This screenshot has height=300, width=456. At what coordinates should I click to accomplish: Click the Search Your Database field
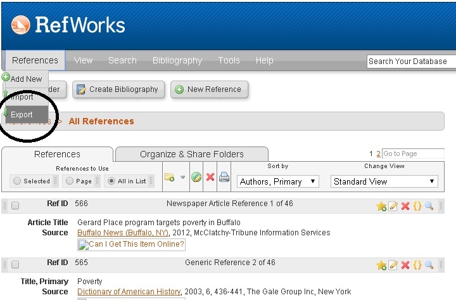point(411,61)
